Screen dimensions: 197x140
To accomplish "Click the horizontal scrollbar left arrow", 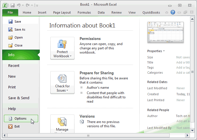I will 5,135.
